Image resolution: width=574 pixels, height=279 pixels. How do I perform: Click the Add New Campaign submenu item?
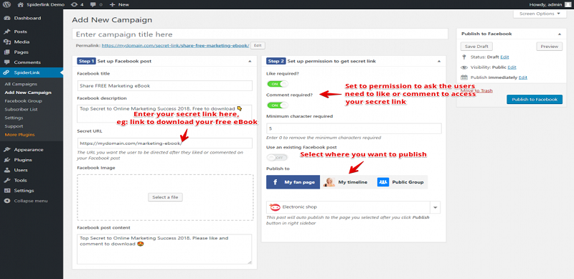coord(28,93)
